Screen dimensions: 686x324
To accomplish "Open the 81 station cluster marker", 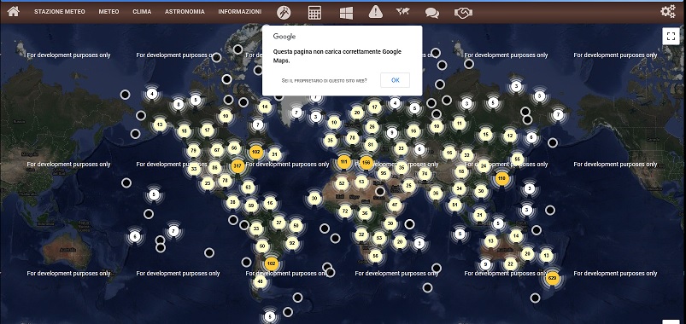I will [x=371, y=145].
